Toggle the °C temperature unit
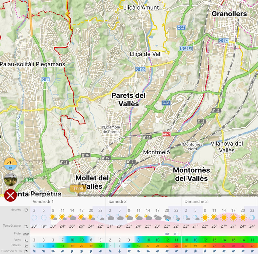The width and height of the screenshot is (258, 254). pyautogui.click(x=26, y=226)
